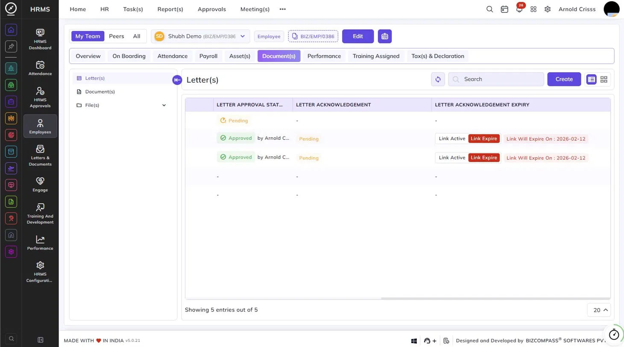Go to HRMS Approvals in sidebar

[40, 97]
